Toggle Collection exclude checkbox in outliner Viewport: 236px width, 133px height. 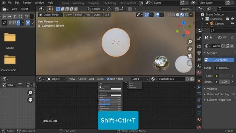point(228,19)
